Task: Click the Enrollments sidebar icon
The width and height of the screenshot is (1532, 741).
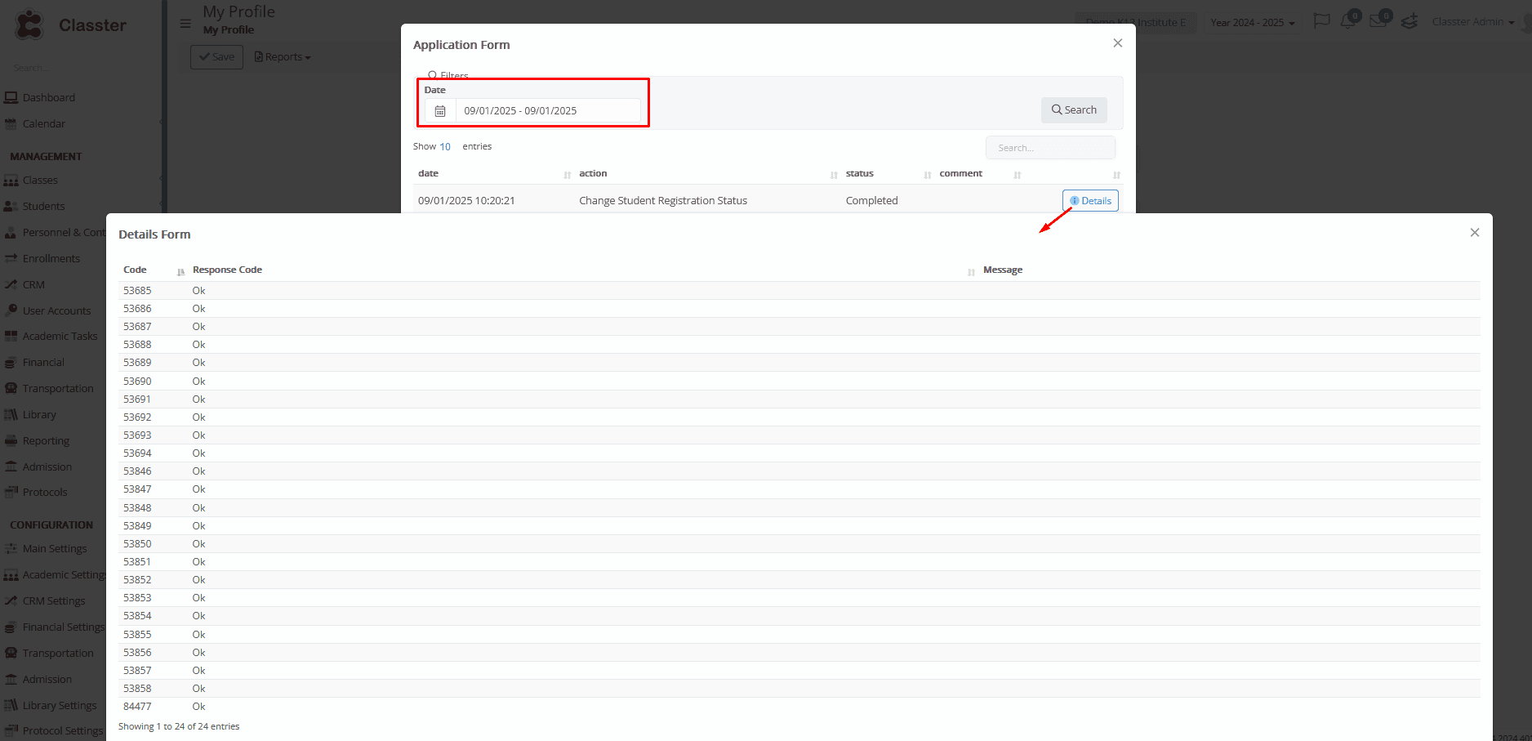Action: pyautogui.click(x=11, y=258)
